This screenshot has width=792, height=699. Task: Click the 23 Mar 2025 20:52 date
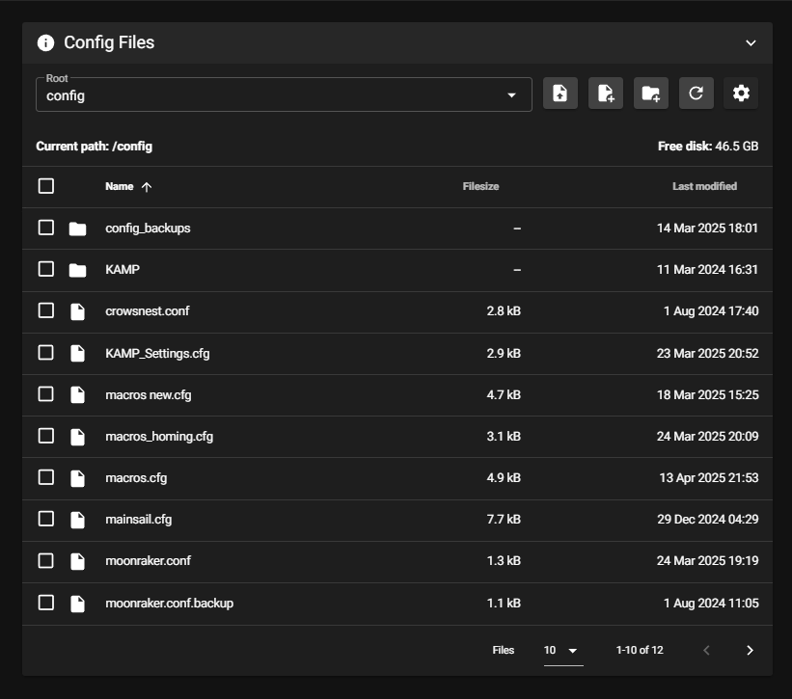pyautogui.click(x=708, y=353)
